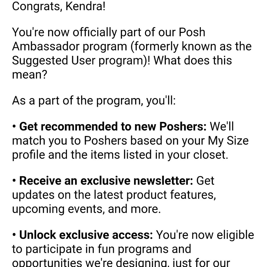Tap the word "mean?" ending the first paragraph

pyautogui.click(x=29, y=75)
